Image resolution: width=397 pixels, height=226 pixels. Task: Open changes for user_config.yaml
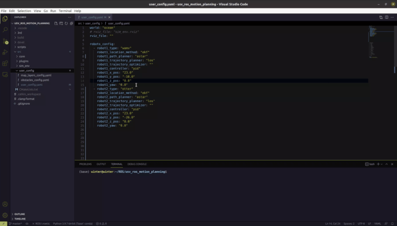(x=381, y=17)
